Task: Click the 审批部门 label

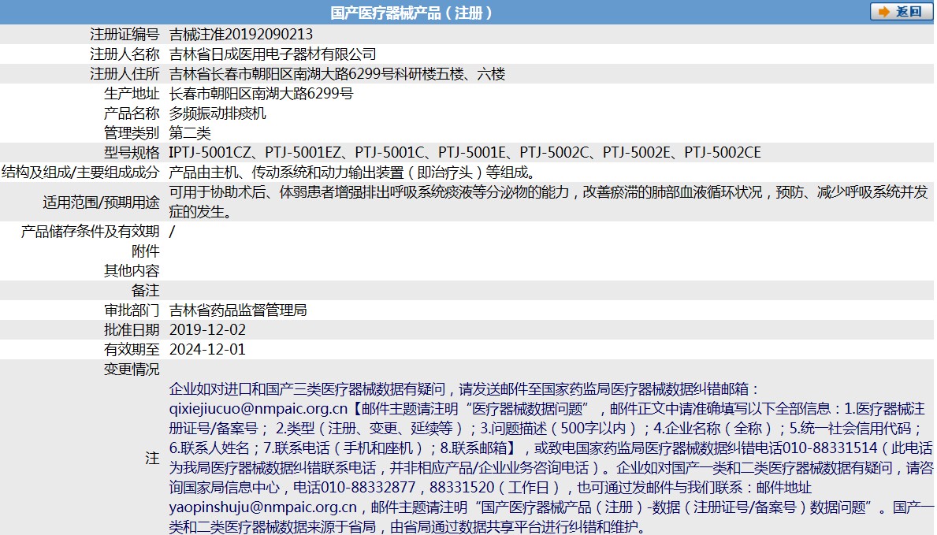Action: coord(132,310)
